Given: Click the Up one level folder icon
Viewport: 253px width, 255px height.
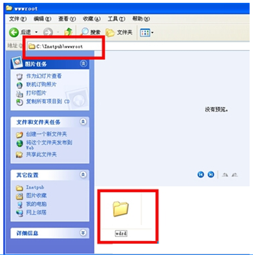Looking at the screenshot, I should click(x=68, y=32).
